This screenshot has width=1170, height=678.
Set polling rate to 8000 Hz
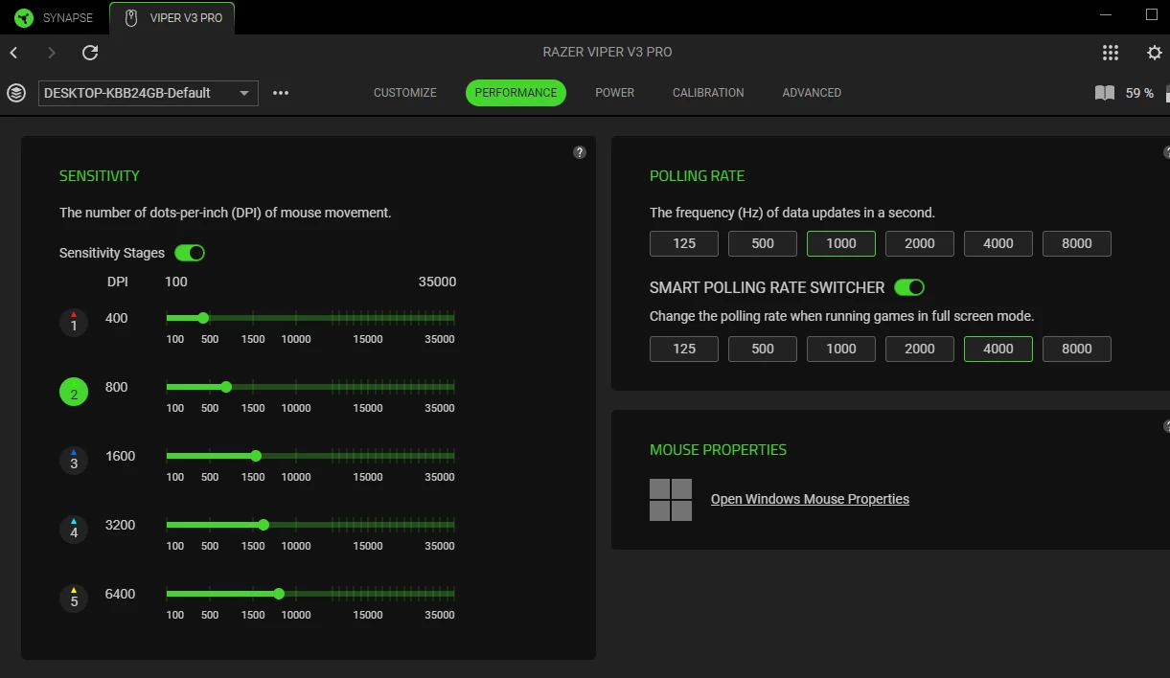click(1077, 243)
